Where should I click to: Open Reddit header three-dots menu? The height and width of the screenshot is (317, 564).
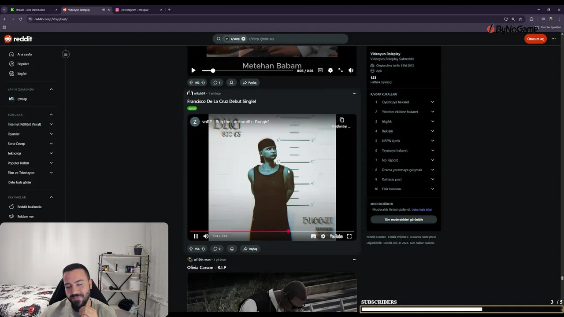[553, 39]
